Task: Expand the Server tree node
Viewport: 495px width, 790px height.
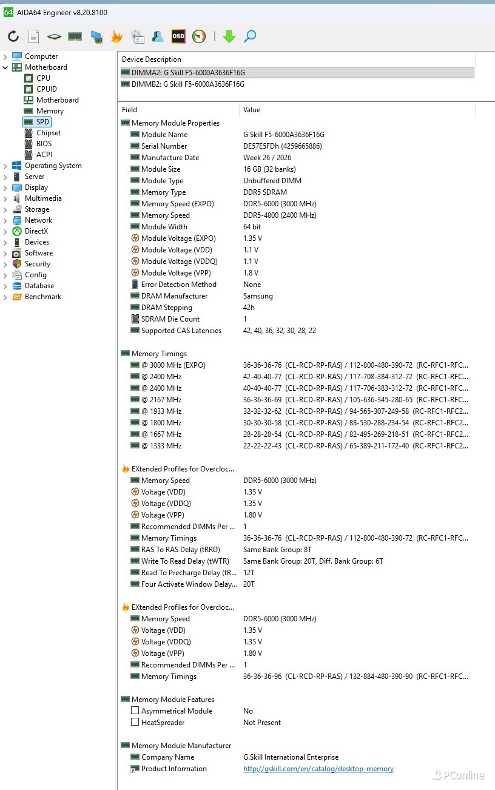Action: 5,177
